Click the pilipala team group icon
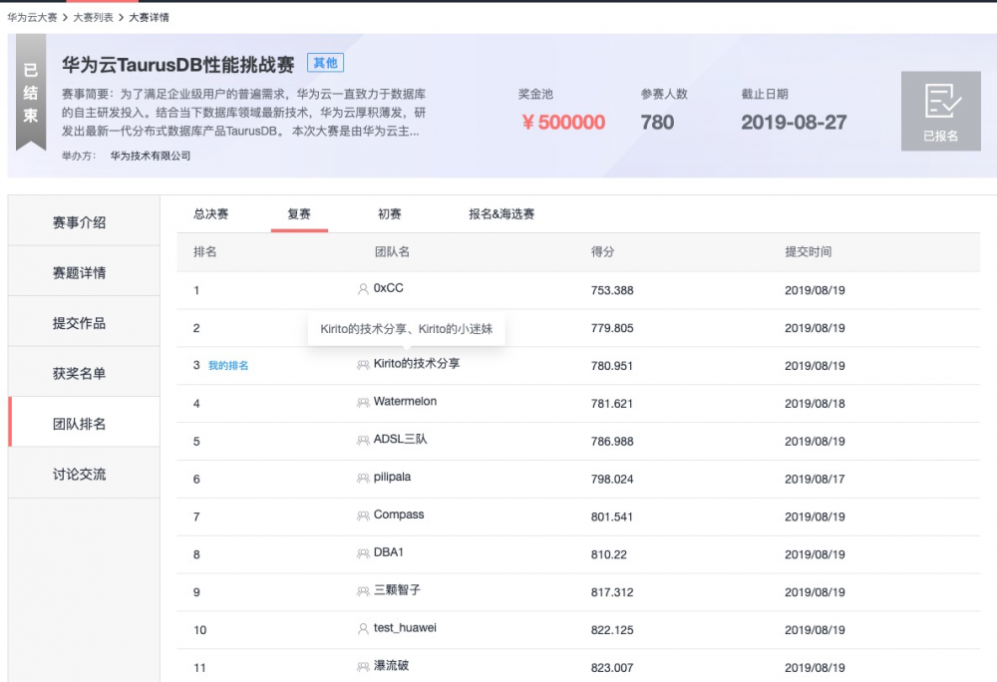 click(363, 479)
